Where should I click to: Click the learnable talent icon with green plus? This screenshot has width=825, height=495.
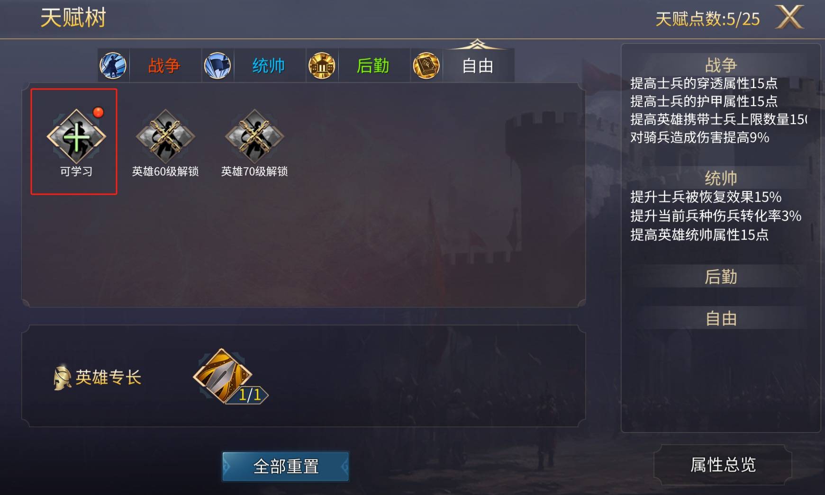[76, 136]
